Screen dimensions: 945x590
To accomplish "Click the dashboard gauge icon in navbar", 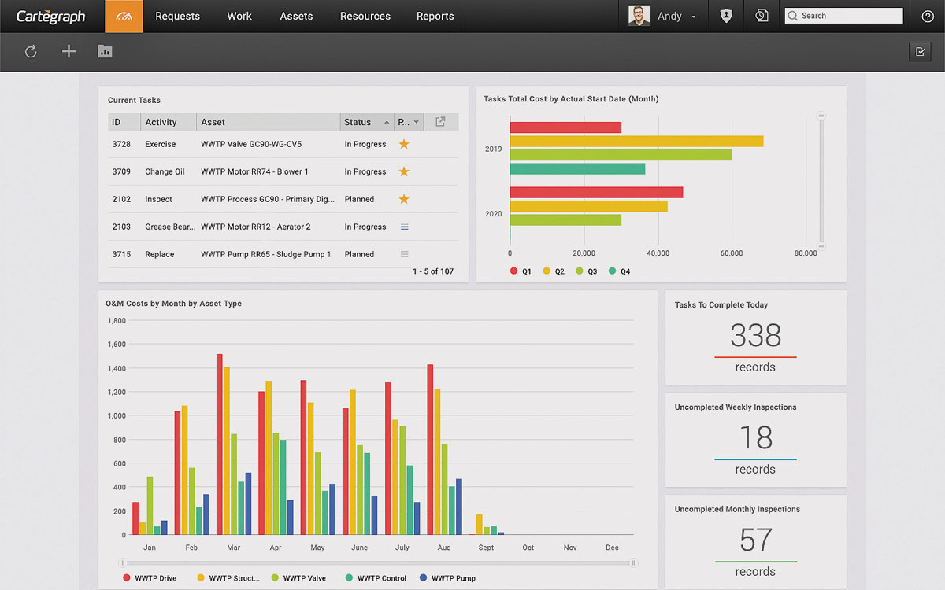I will [x=124, y=16].
